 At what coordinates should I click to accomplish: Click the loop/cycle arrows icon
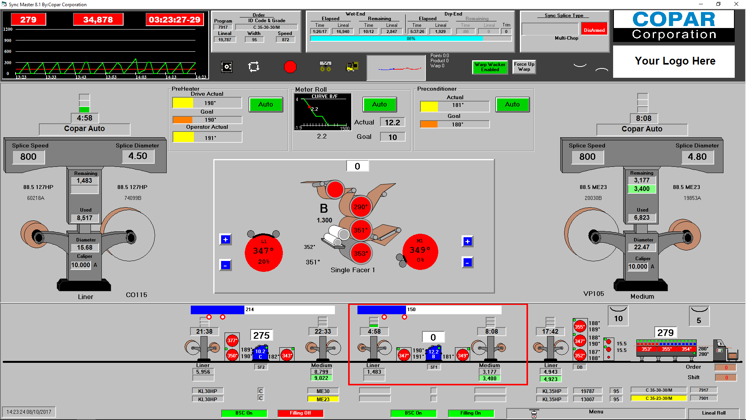coord(254,67)
